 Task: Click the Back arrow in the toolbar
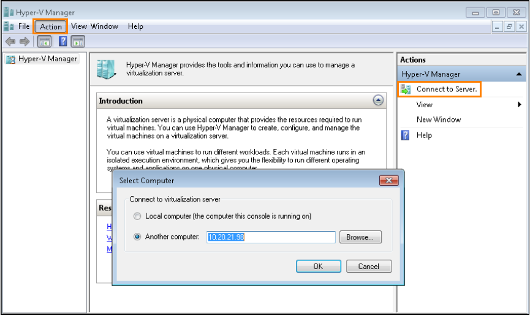click(10, 42)
